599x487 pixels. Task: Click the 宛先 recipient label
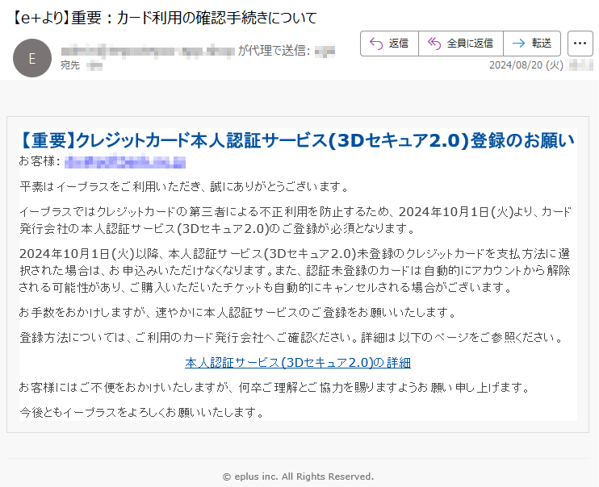click(x=70, y=65)
